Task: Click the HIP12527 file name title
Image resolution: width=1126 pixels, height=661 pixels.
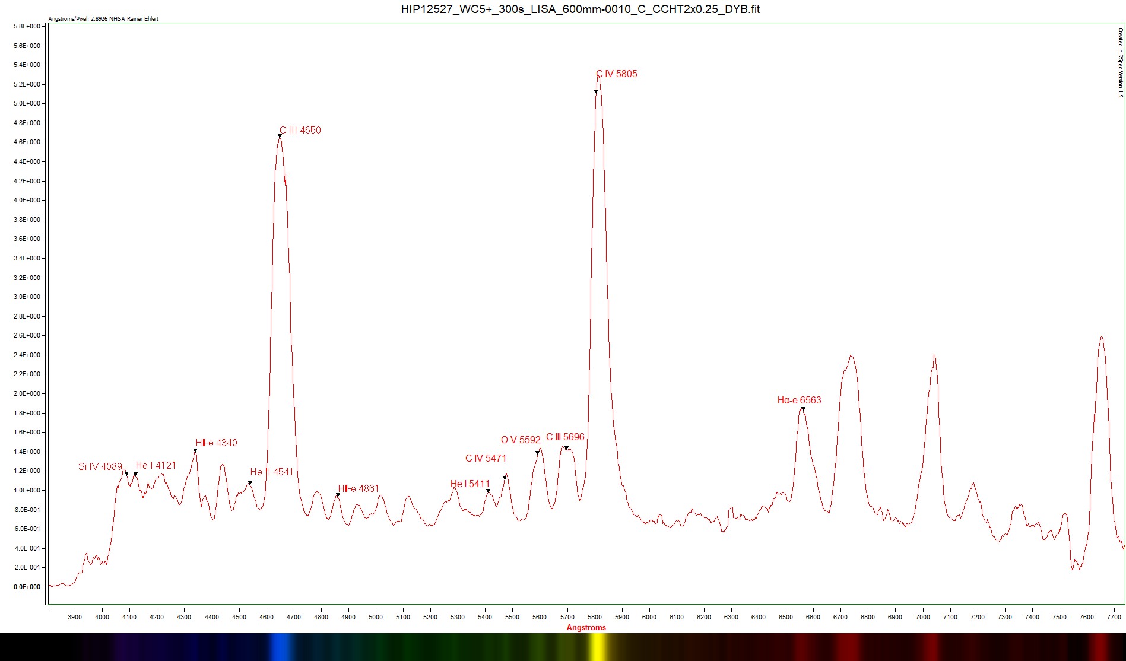Action: click(580, 9)
